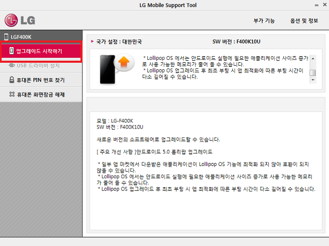The width and height of the screenshot is (329, 246).
Task: Click the 국가 설정 : 대한민국 text
Action: pyautogui.click(x=119, y=42)
